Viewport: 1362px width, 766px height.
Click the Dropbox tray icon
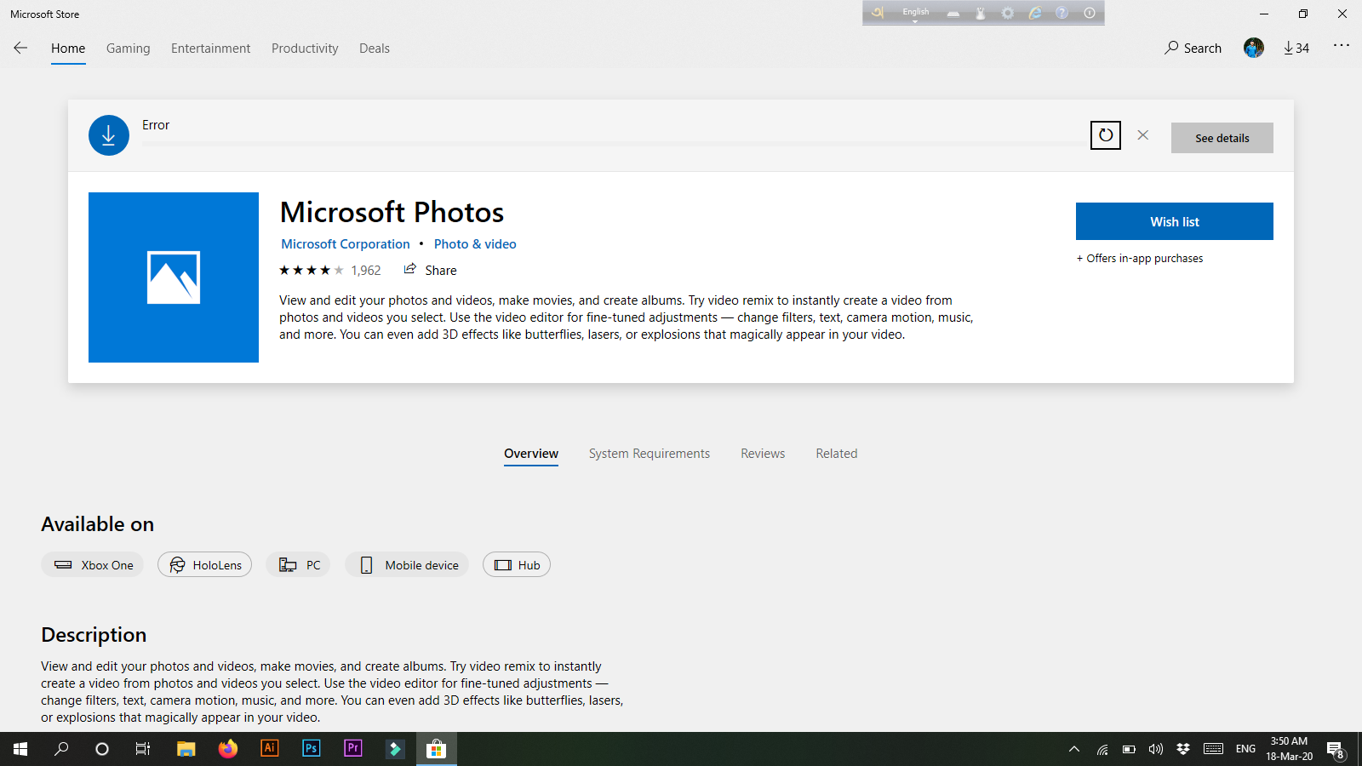1182,749
